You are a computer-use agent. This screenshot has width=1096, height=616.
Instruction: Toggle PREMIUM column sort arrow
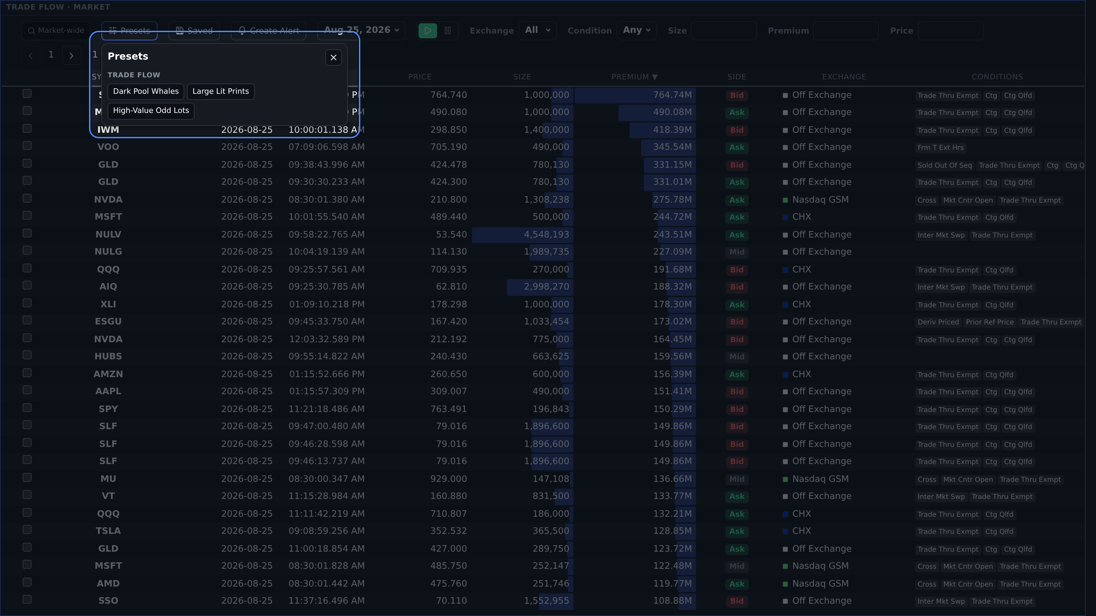[x=655, y=77]
